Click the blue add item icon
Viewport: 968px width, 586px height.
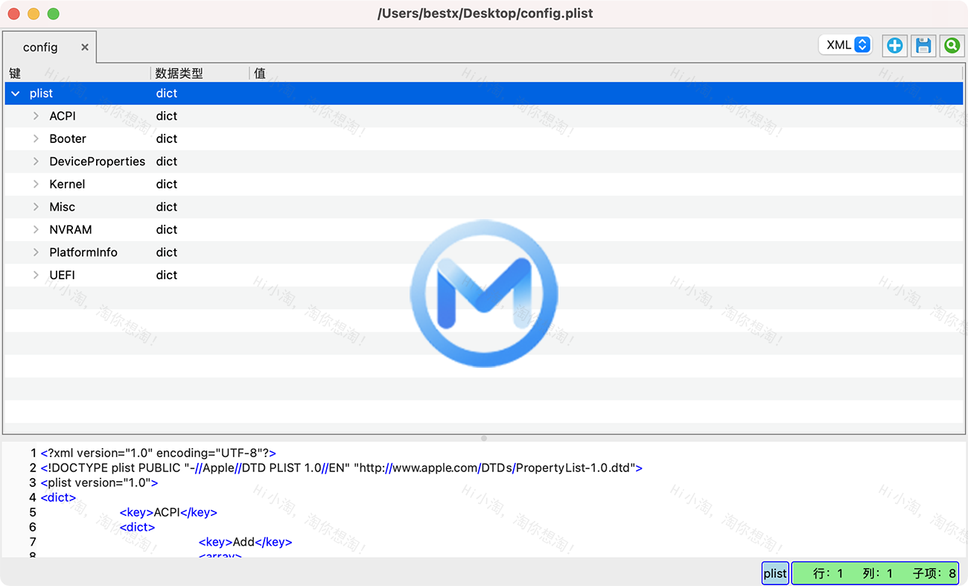894,45
